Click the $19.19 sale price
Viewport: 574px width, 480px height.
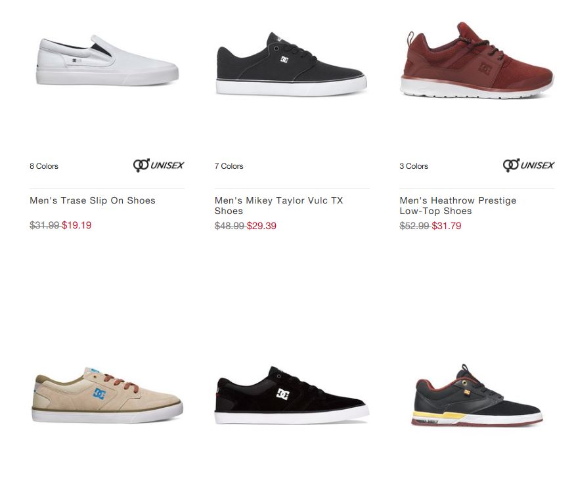76,225
